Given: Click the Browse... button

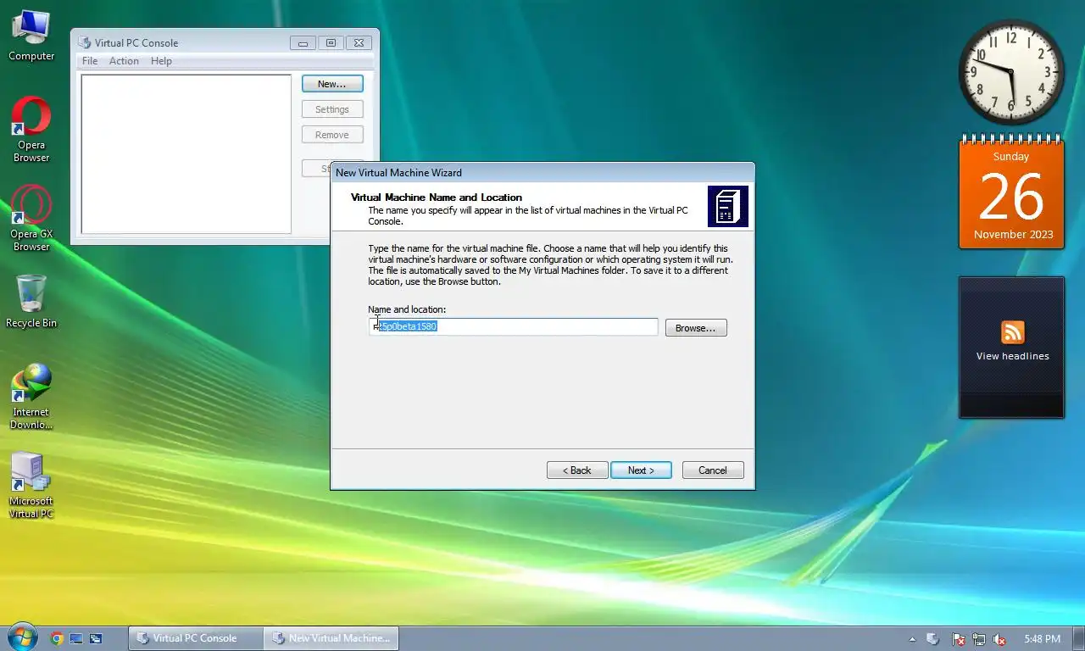Looking at the screenshot, I should click(696, 328).
